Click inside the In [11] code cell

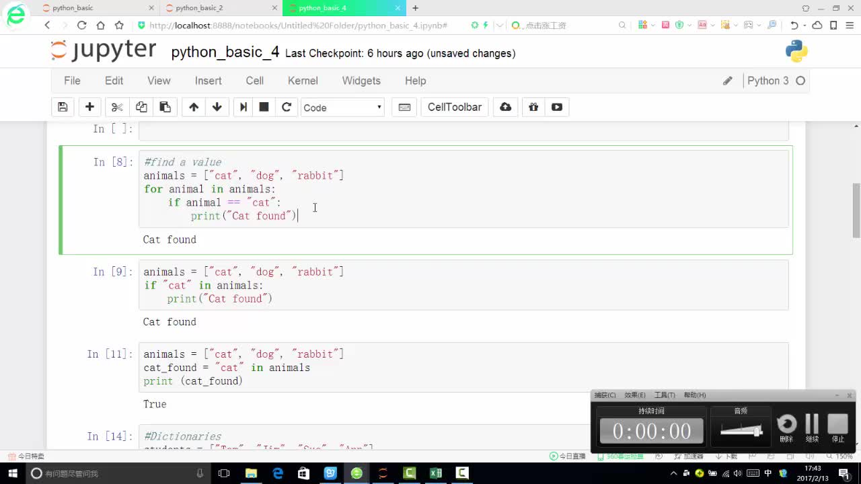[x=463, y=367]
